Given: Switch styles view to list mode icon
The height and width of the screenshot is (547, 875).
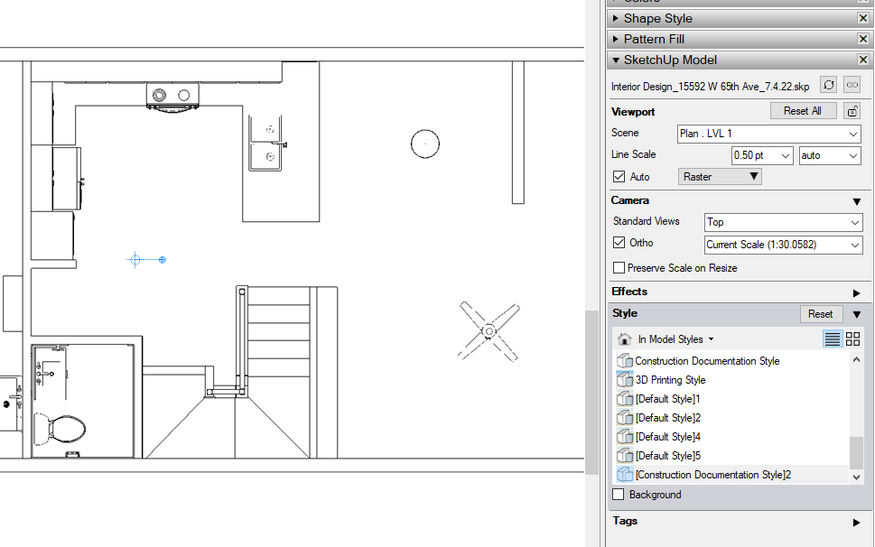Looking at the screenshot, I should (x=832, y=338).
